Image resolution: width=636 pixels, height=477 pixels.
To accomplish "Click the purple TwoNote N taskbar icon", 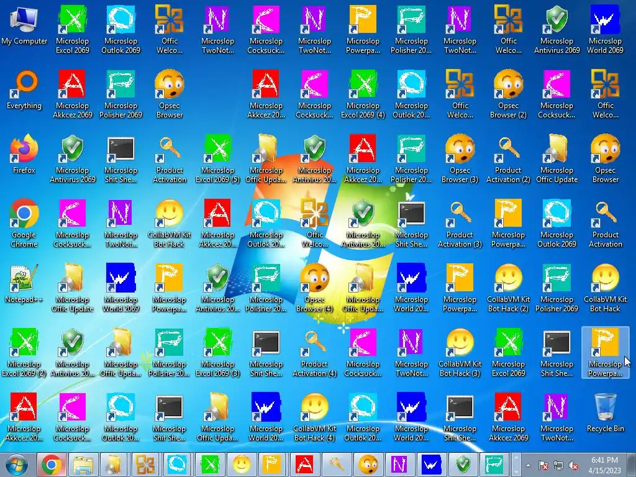I will pyautogui.click(x=399, y=465).
